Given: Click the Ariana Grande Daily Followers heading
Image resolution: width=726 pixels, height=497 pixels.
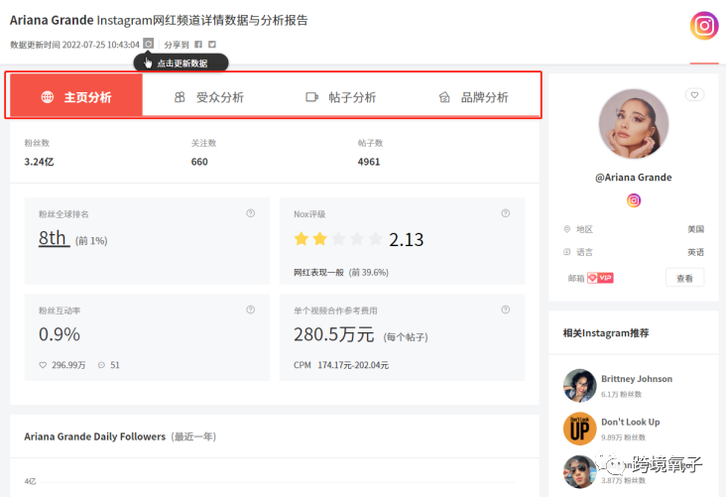Looking at the screenshot, I should click(95, 436).
